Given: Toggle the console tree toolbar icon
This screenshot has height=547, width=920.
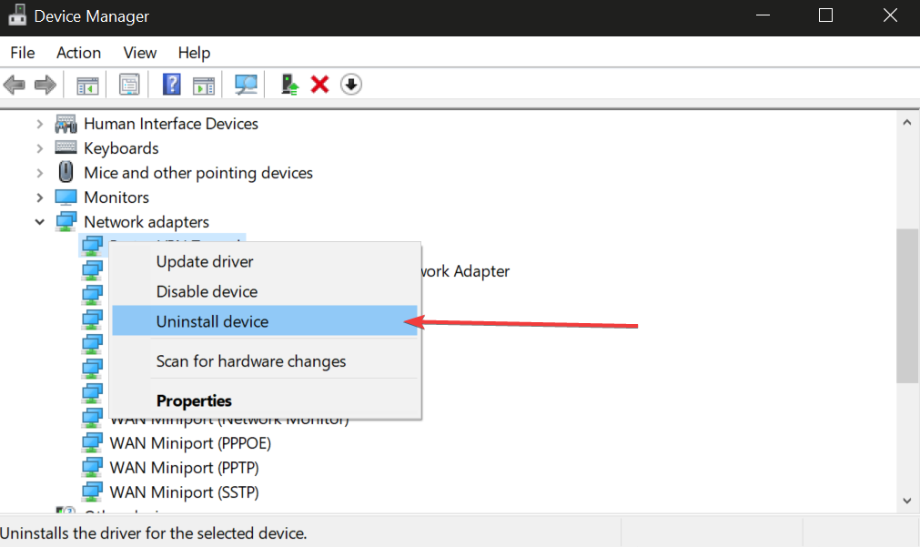Looking at the screenshot, I should pyautogui.click(x=87, y=85).
